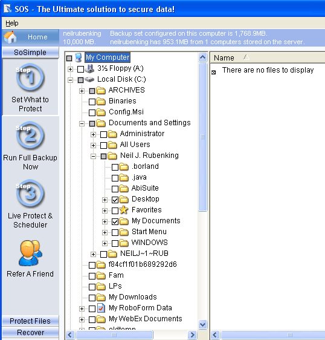Click horizontal scrollbar thumb under folder tree
The width and height of the screenshot is (325, 340).
point(114,335)
